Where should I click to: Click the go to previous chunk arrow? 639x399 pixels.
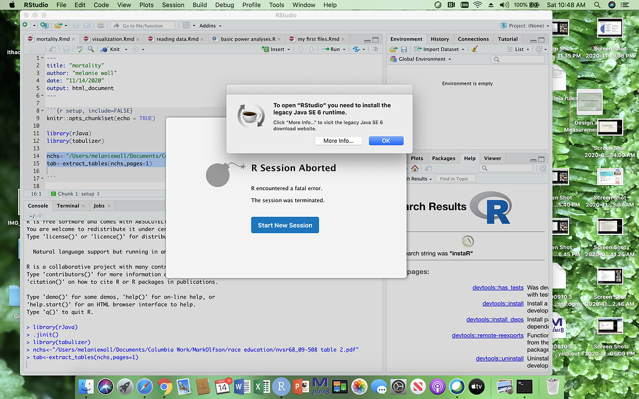tap(301, 49)
